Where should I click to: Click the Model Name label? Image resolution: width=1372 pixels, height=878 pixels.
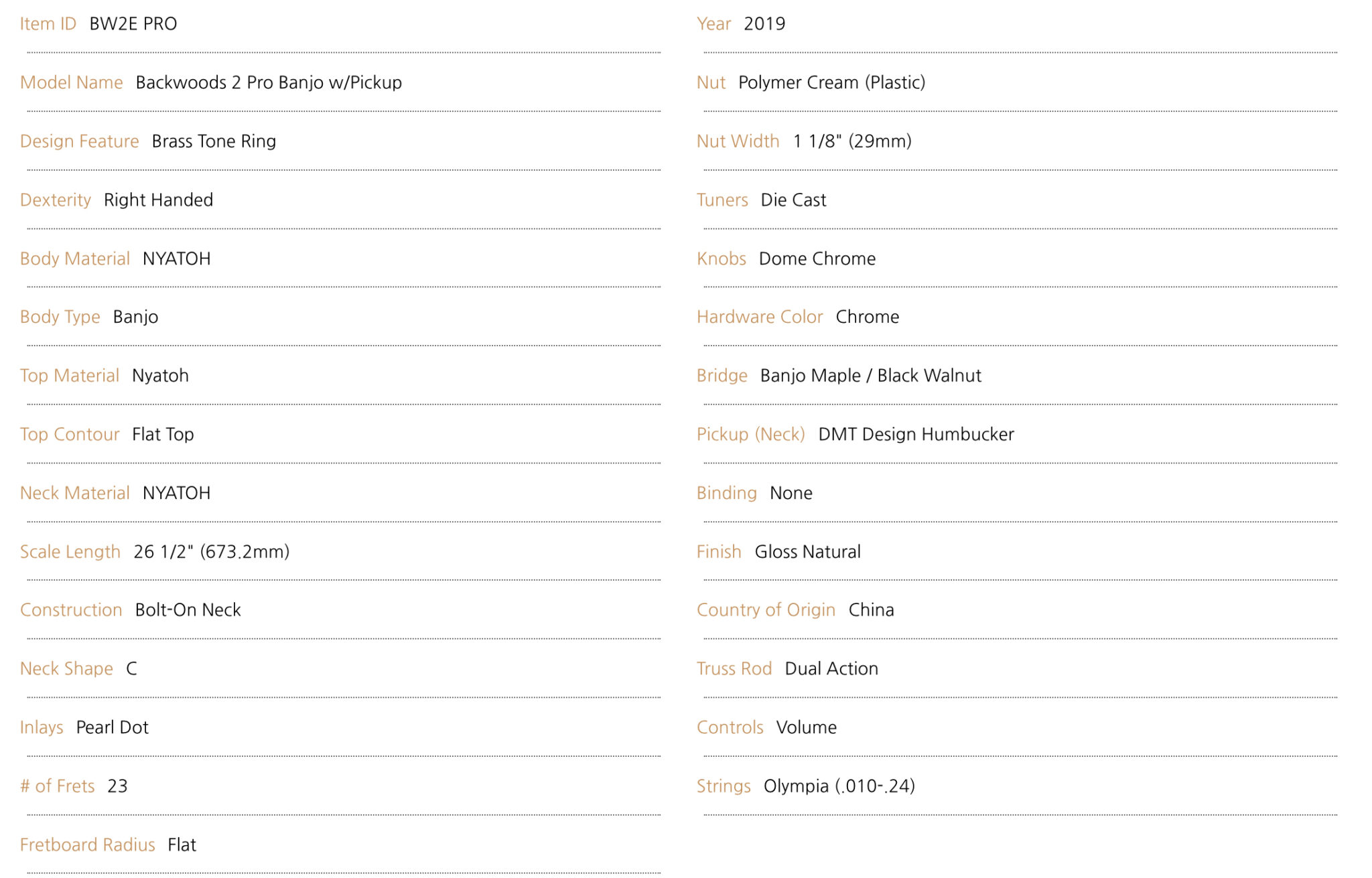72,82
